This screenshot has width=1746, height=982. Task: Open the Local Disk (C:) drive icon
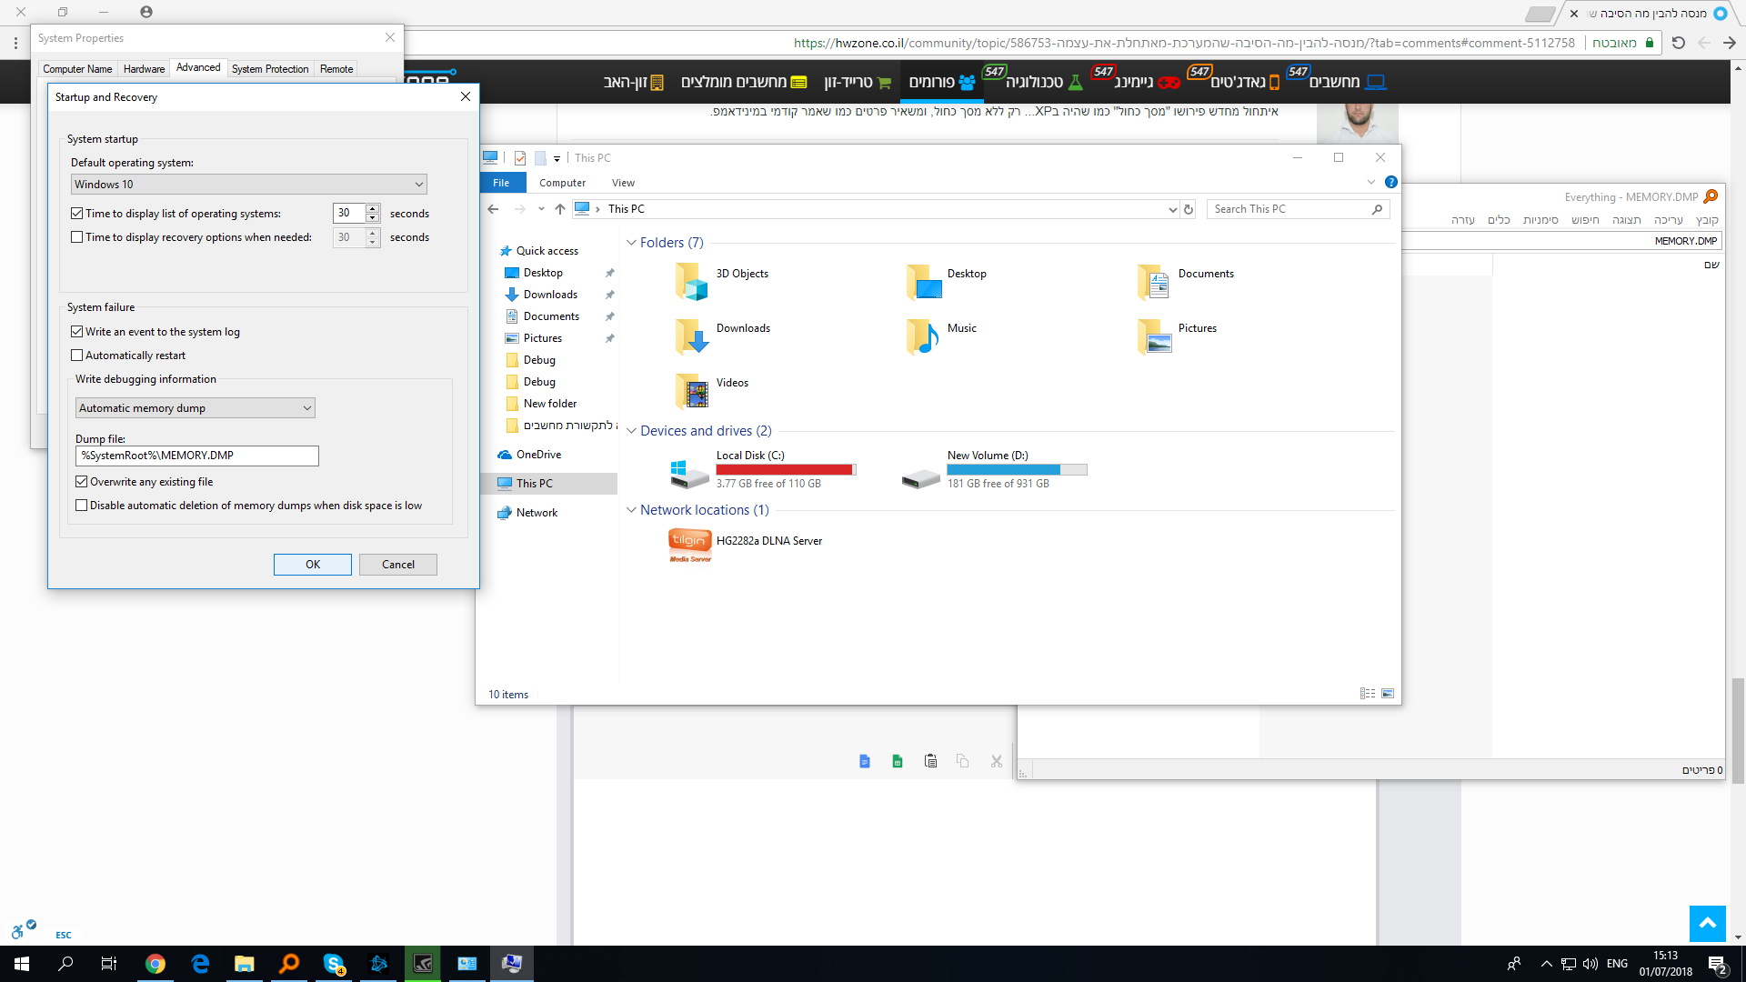pos(689,471)
